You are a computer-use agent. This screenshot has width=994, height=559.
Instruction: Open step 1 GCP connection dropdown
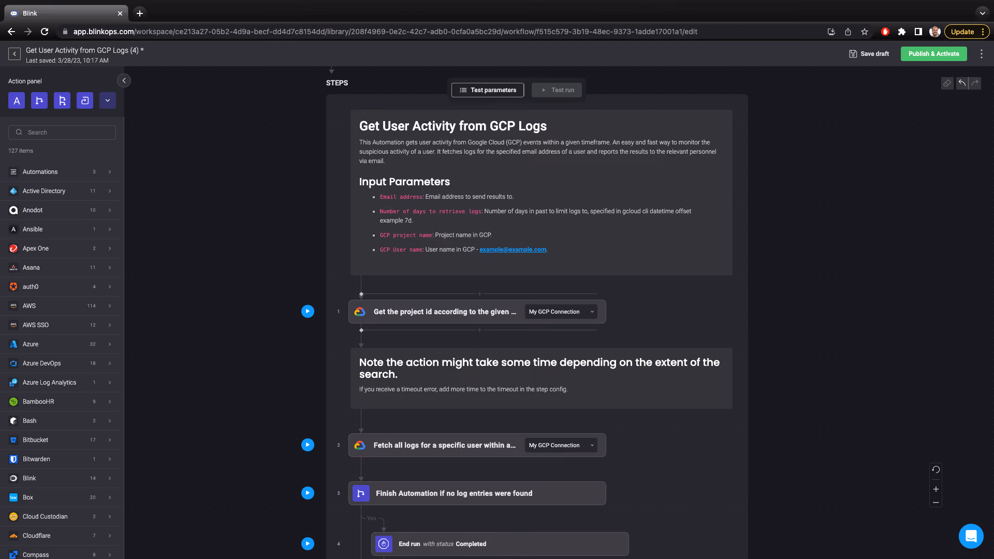tap(561, 312)
